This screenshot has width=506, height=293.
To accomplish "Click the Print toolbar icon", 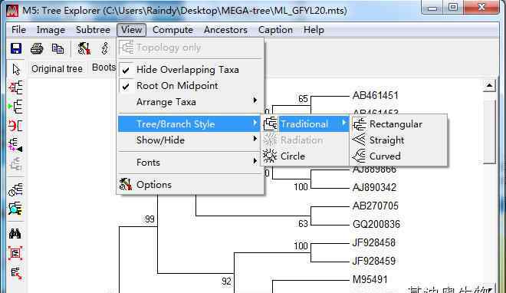I will pyautogui.click(x=37, y=48).
